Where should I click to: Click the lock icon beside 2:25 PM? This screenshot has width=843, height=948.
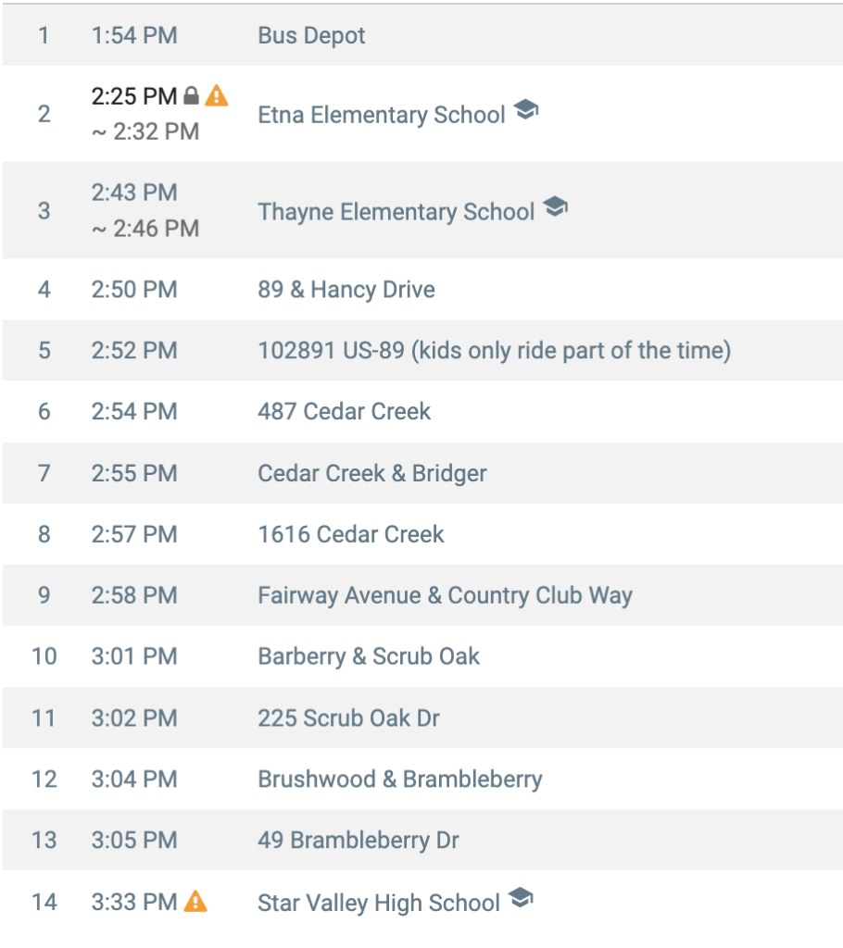pos(191,95)
